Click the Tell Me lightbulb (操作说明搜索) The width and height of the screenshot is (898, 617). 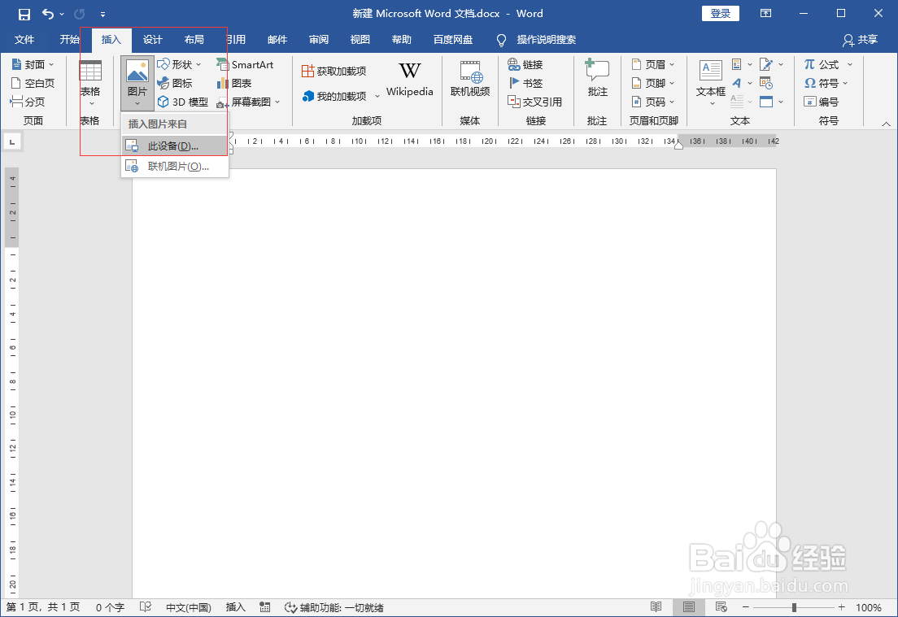point(501,40)
